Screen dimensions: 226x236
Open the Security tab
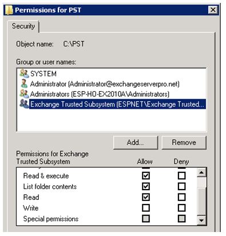pos(23,26)
